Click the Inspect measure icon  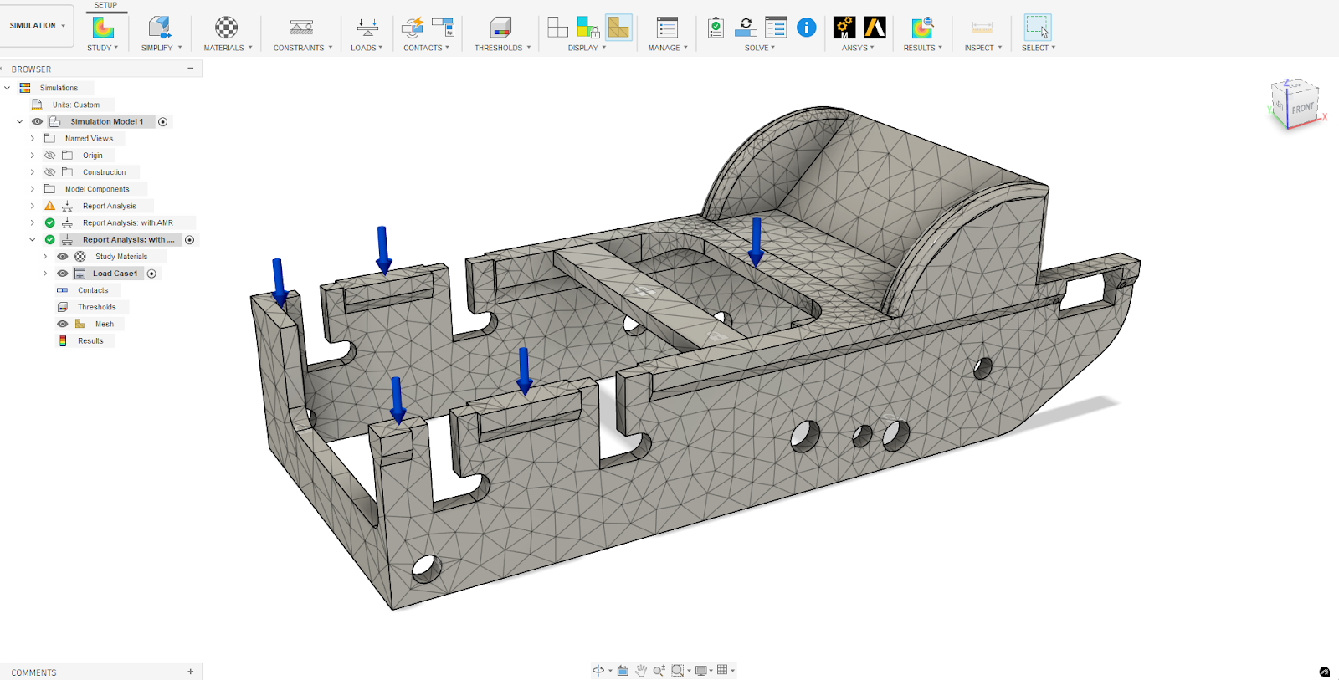click(982, 28)
